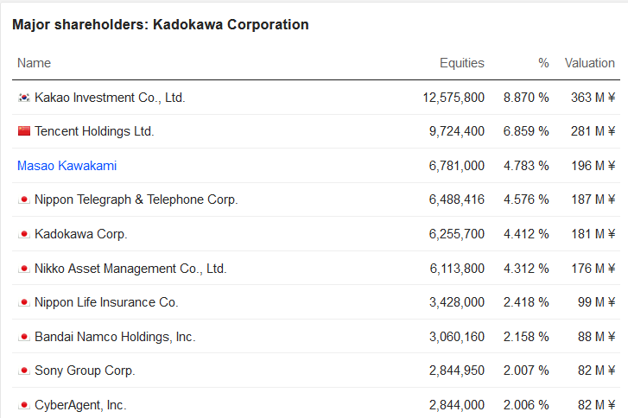Select the Sony Group Corp. name
The width and height of the screenshot is (628, 418).
(85, 370)
